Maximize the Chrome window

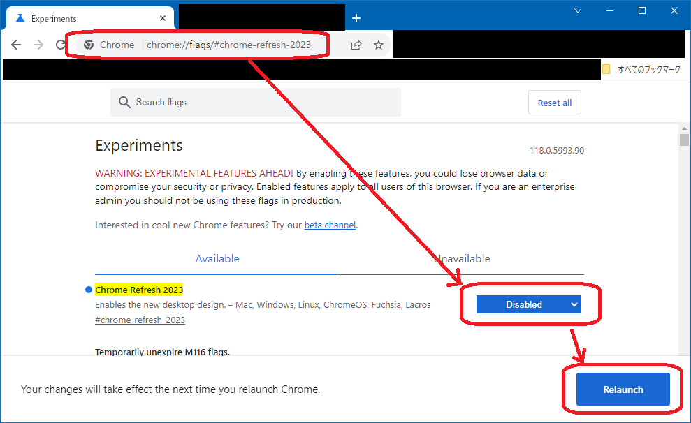pos(642,10)
